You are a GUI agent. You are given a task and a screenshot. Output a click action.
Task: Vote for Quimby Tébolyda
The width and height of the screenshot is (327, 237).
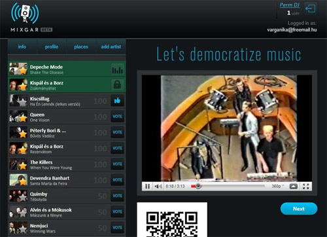117,196
